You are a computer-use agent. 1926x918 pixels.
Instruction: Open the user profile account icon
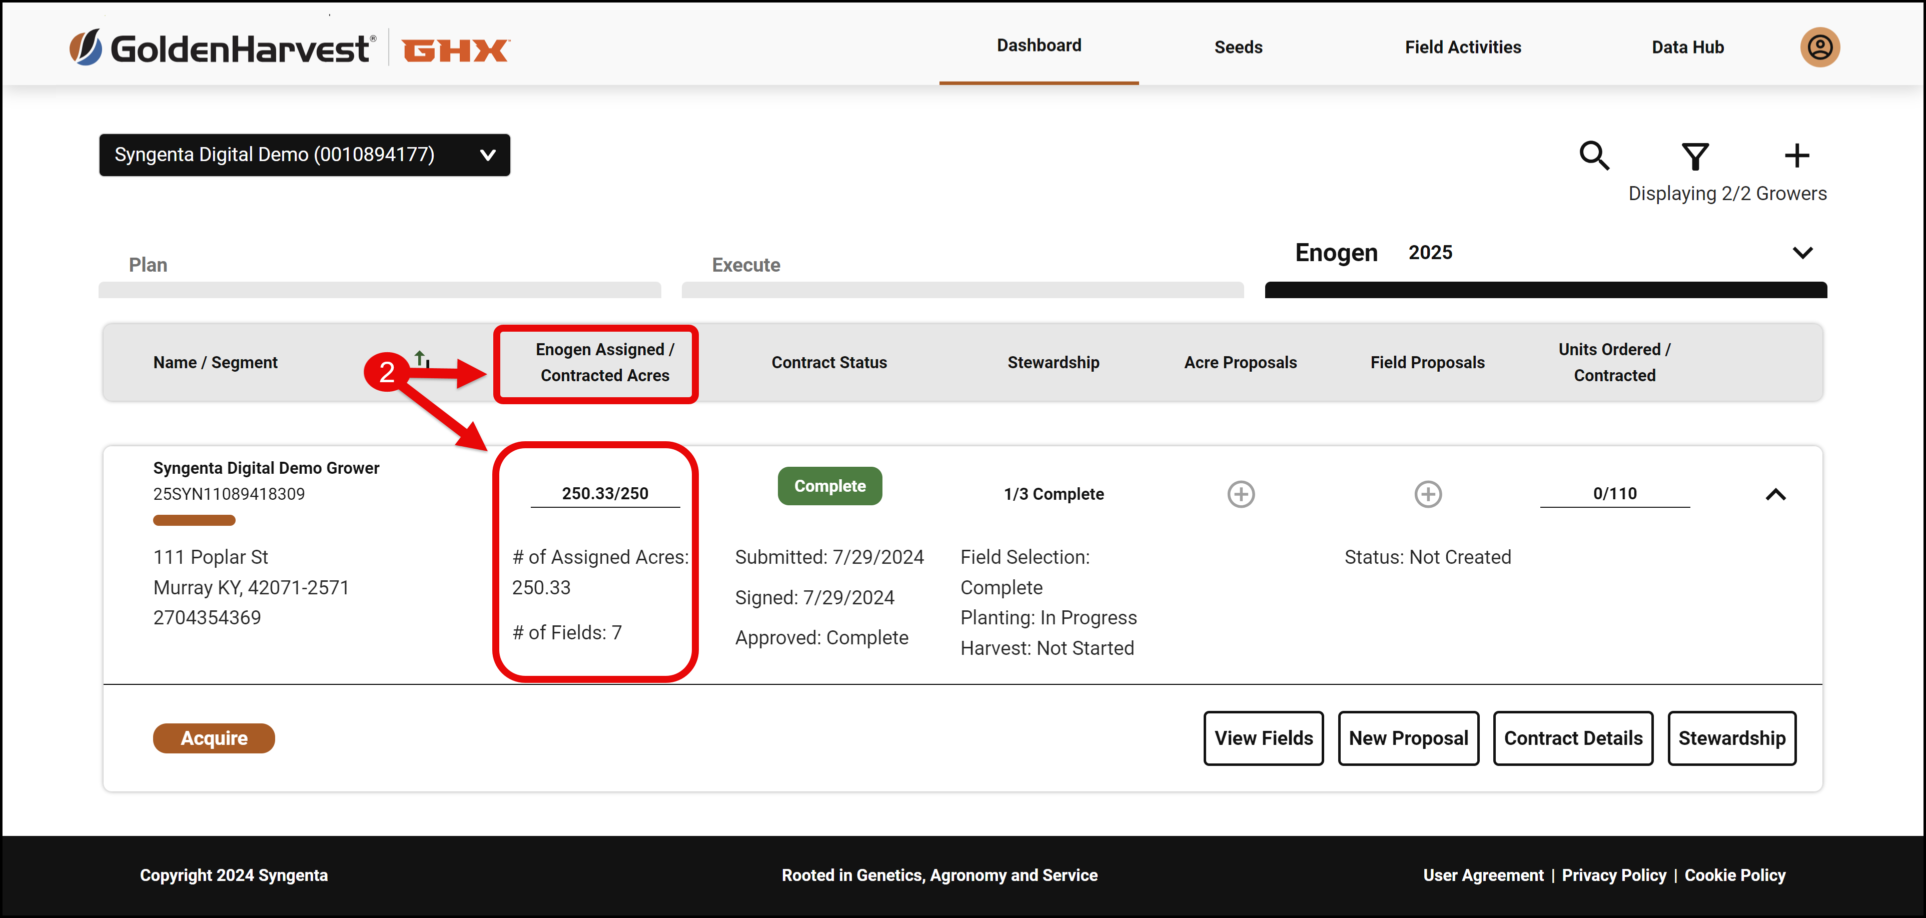(x=1819, y=47)
